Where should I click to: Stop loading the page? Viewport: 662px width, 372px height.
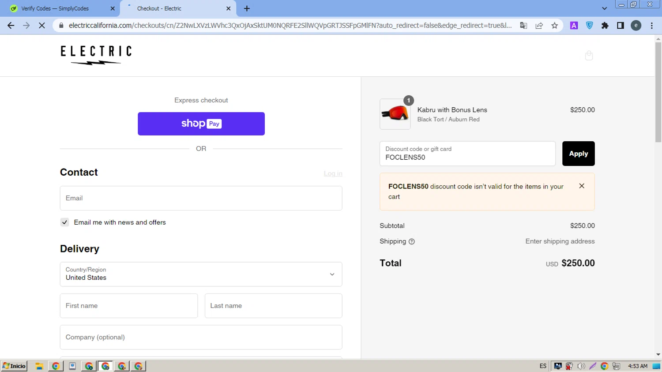41,26
